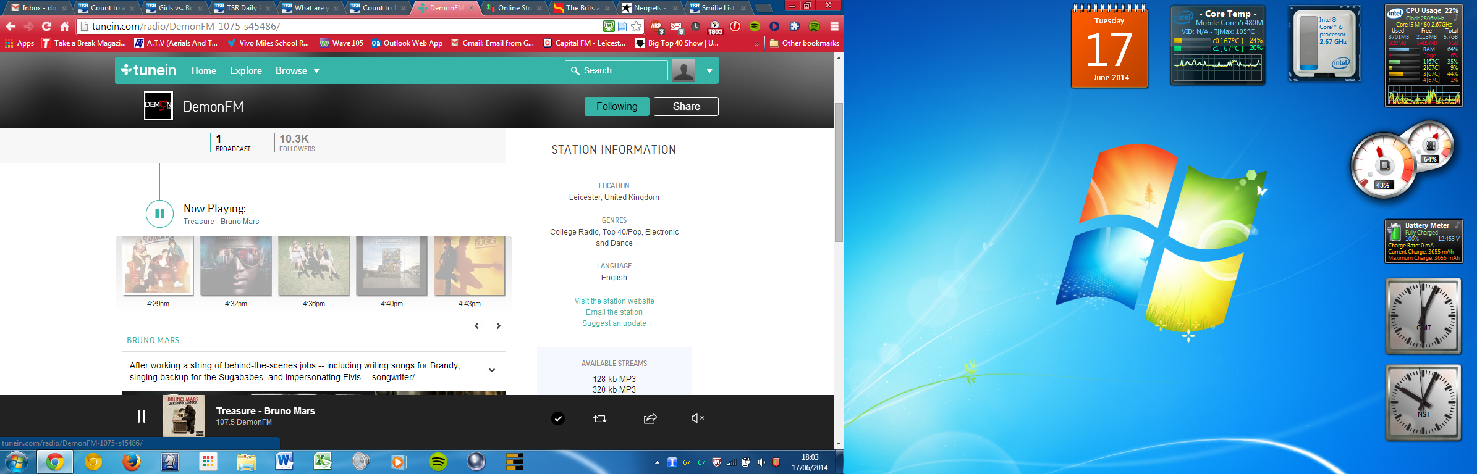The width and height of the screenshot is (1477, 474).
Task: Click the share arrow icon in player bar
Action: coord(650,418)
